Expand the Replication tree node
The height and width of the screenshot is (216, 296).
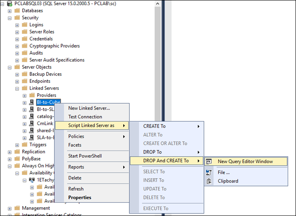pyautogui.click(x=10, y=152)
